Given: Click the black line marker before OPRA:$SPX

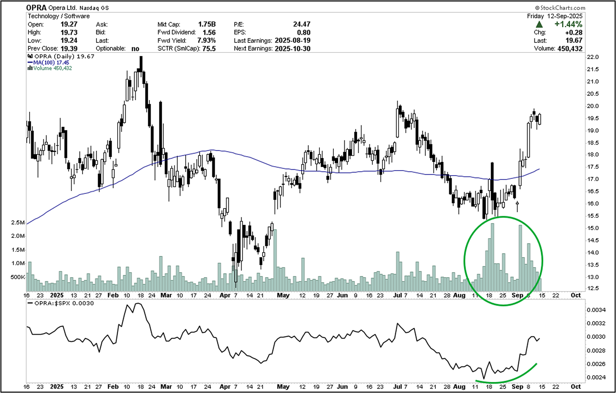Looking at the screenshot, I should pos(30,303).
